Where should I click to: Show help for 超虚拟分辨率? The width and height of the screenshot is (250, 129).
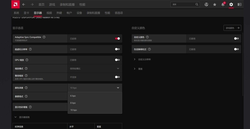(x=30, y=49)
